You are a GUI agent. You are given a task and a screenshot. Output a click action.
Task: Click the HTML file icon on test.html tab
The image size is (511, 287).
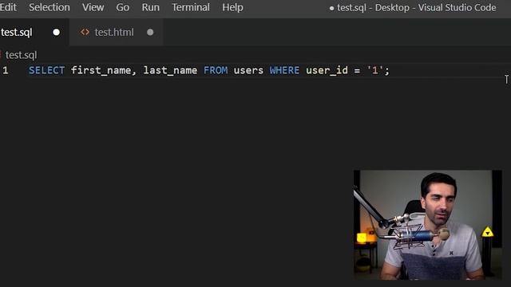click(85, 32)
